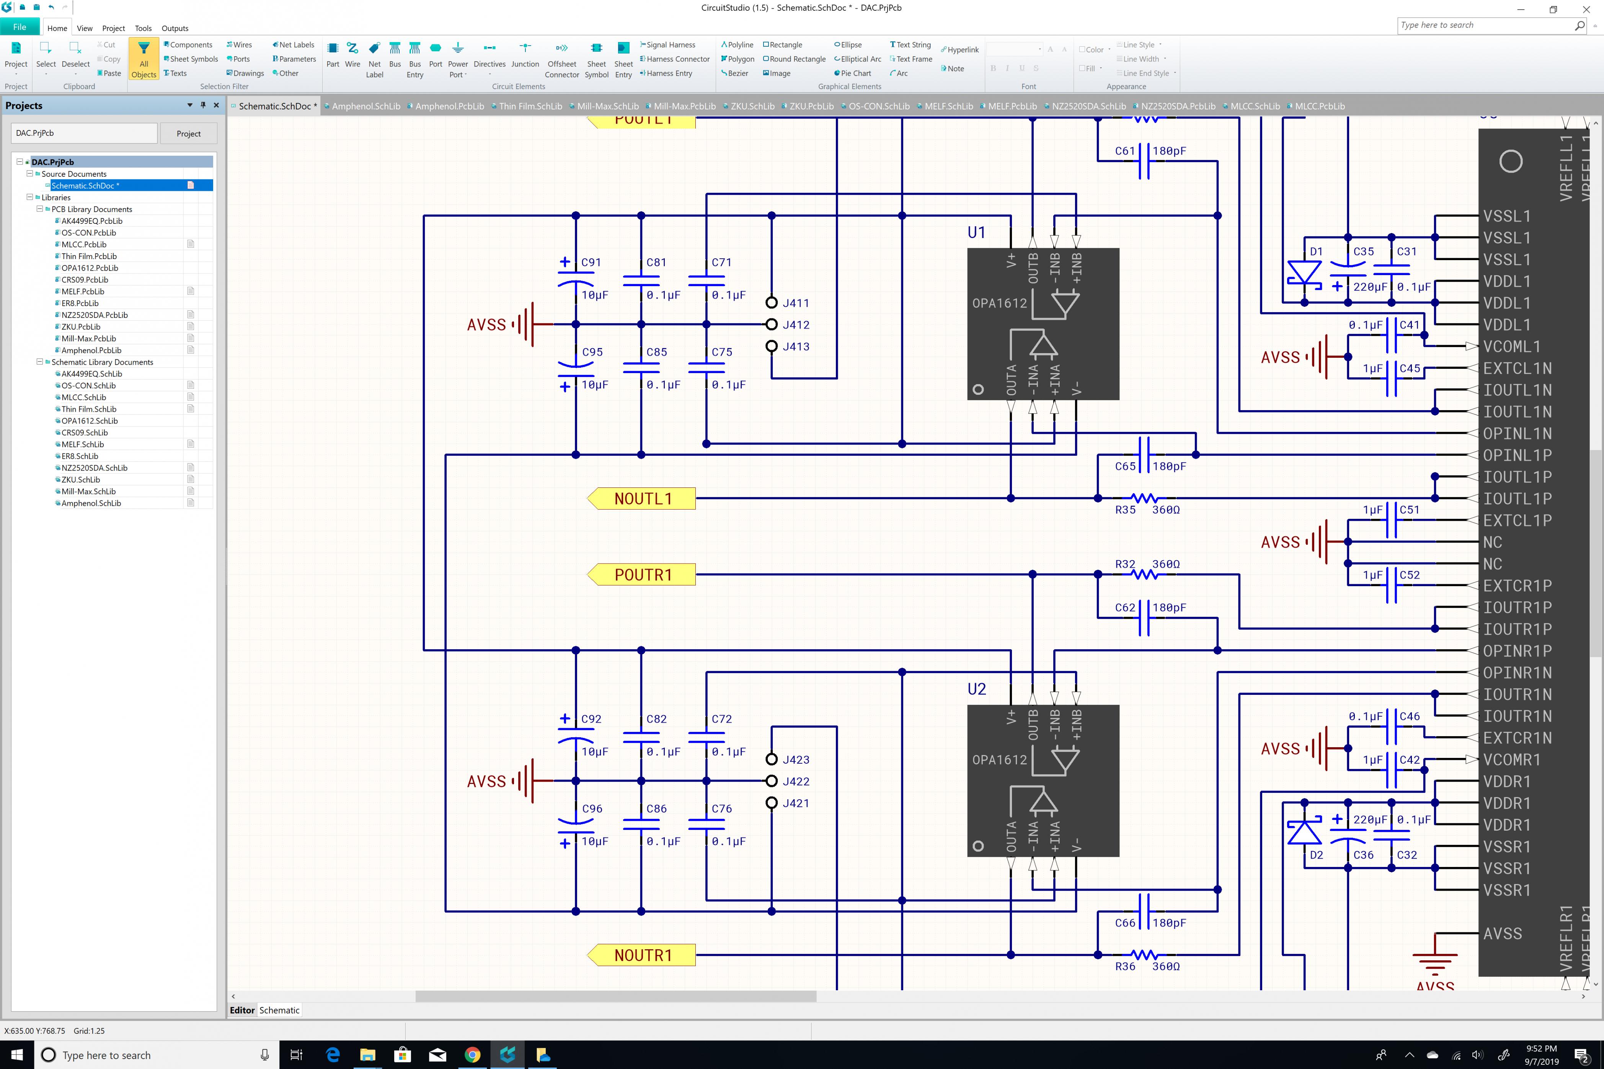1604x1069 pixels.
Task: Toggle Parameters selection filter
Action: pos(294,59)
